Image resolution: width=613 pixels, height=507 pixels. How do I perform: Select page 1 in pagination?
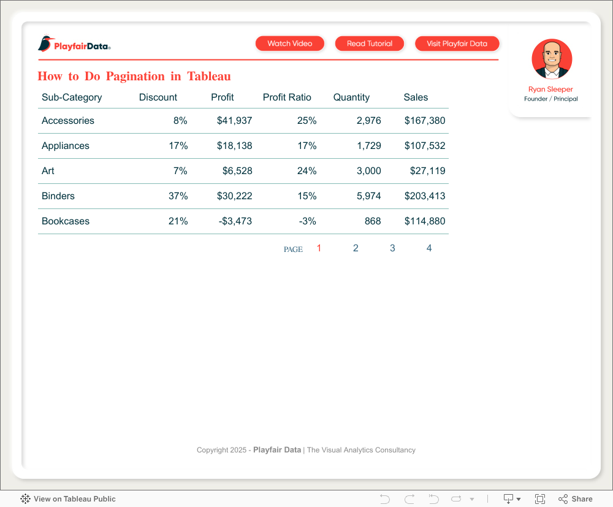(x=319, y=248)
